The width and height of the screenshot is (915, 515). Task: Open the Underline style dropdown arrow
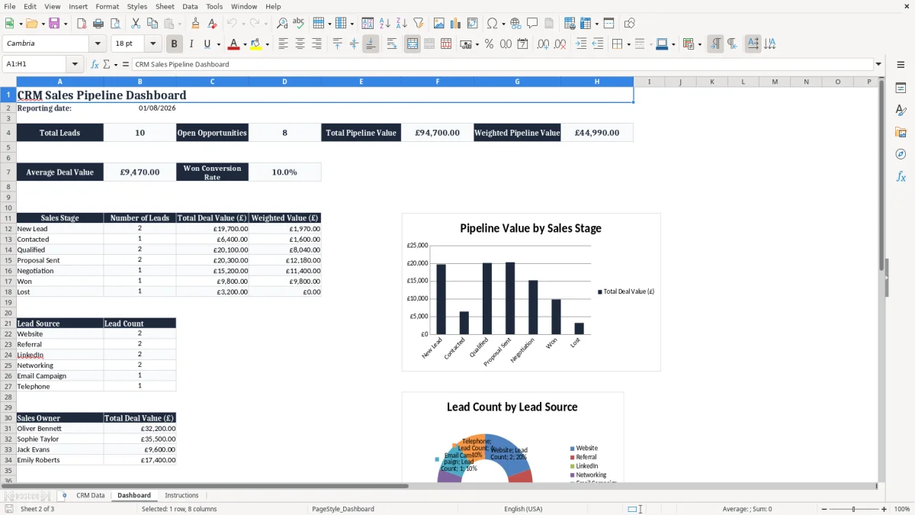coord(218,44)
